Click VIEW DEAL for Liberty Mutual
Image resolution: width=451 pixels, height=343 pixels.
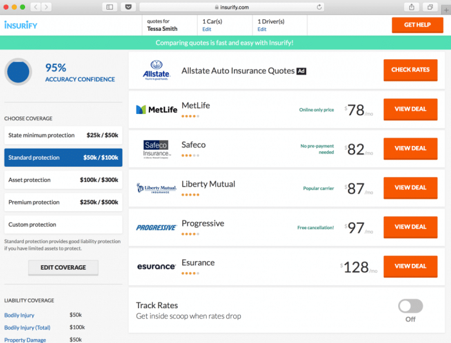(x=410, y=187)
